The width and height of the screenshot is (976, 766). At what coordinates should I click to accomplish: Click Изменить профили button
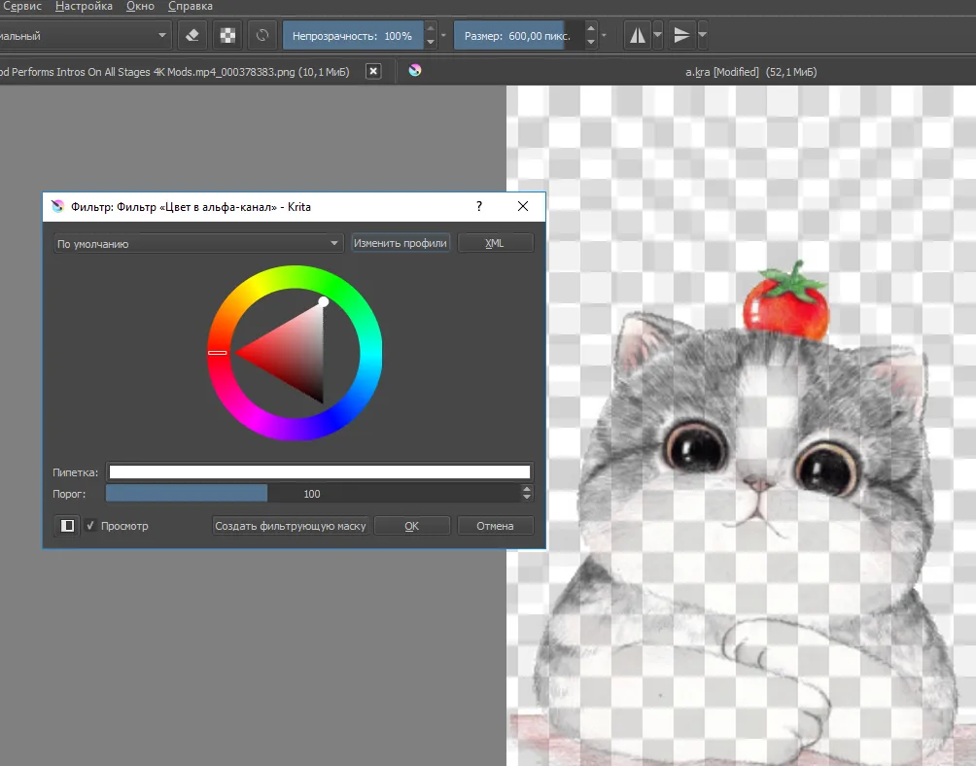click(x=401, y=243)
